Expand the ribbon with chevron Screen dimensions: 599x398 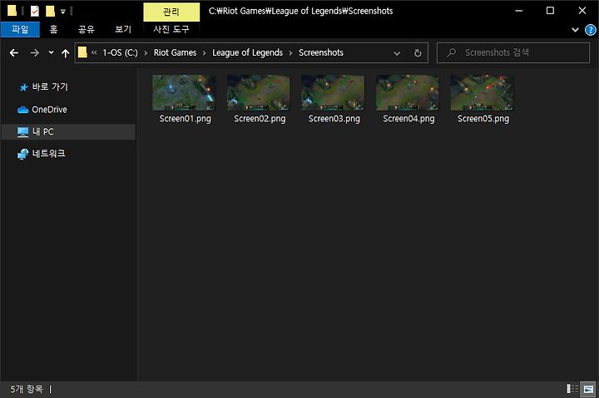click(575, 30)
